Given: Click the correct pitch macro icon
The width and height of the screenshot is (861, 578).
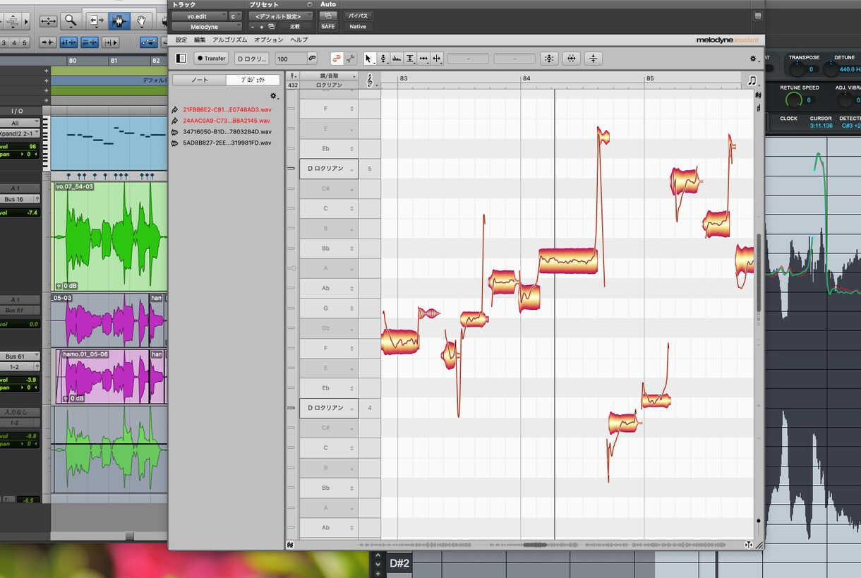Looking at the screenshot, I should coord(549,59).
